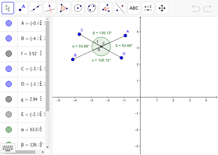Select the Reflect about line tool
Screen dimensions: 218x155
(120, 8)
